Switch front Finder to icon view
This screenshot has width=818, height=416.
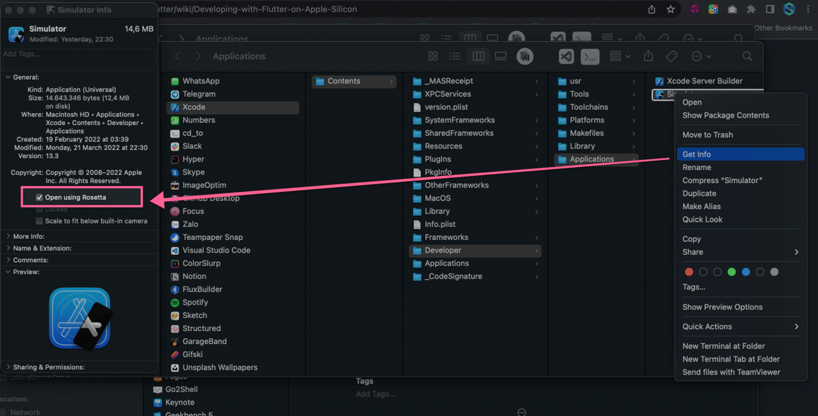point(433,56)
